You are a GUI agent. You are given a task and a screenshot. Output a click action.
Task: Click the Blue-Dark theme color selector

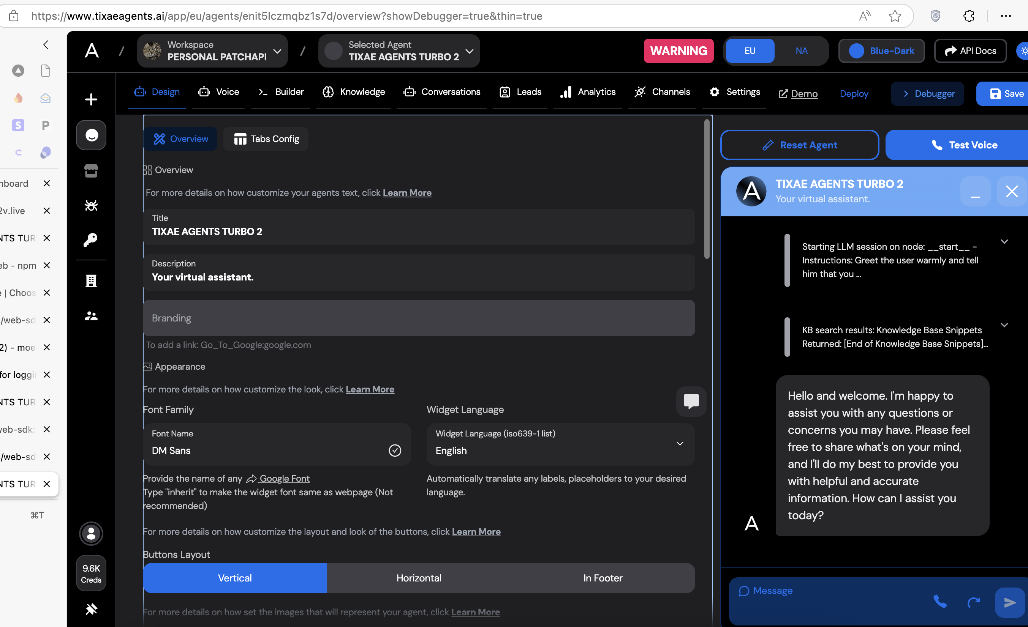coord(882,51)
